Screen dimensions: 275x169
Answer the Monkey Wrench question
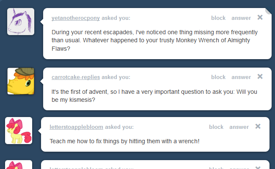tap(241, 18)
